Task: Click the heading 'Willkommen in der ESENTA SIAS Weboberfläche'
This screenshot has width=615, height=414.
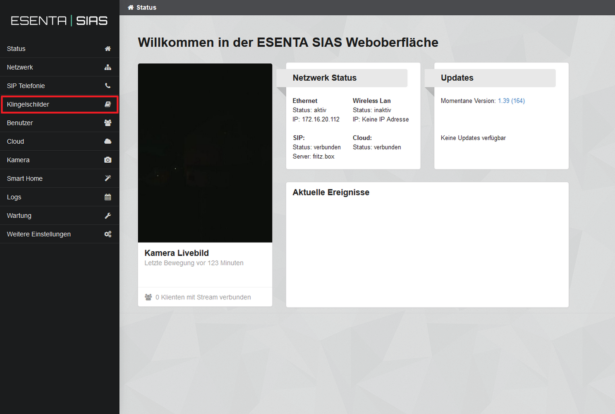Action: [288, 42]
